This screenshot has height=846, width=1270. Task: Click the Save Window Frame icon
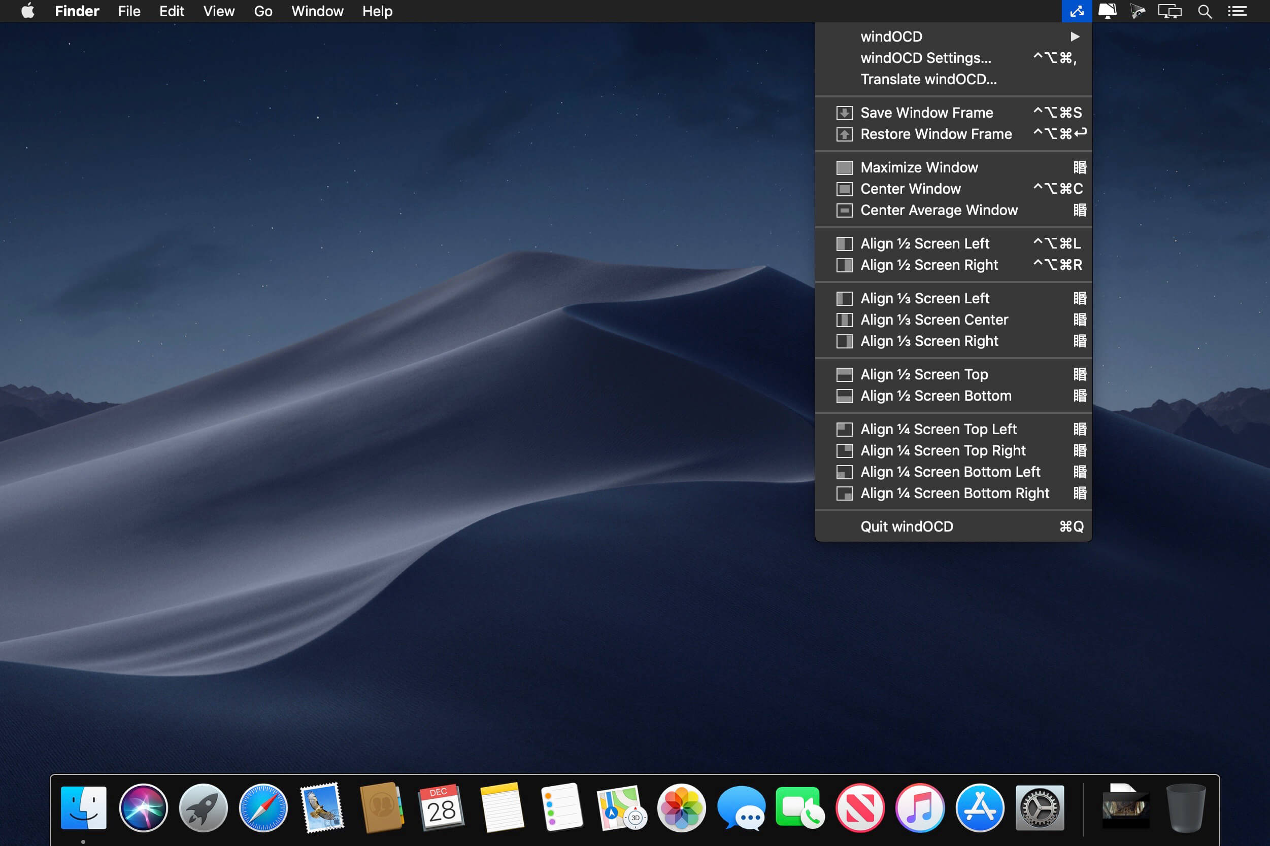tap(844, 113)
